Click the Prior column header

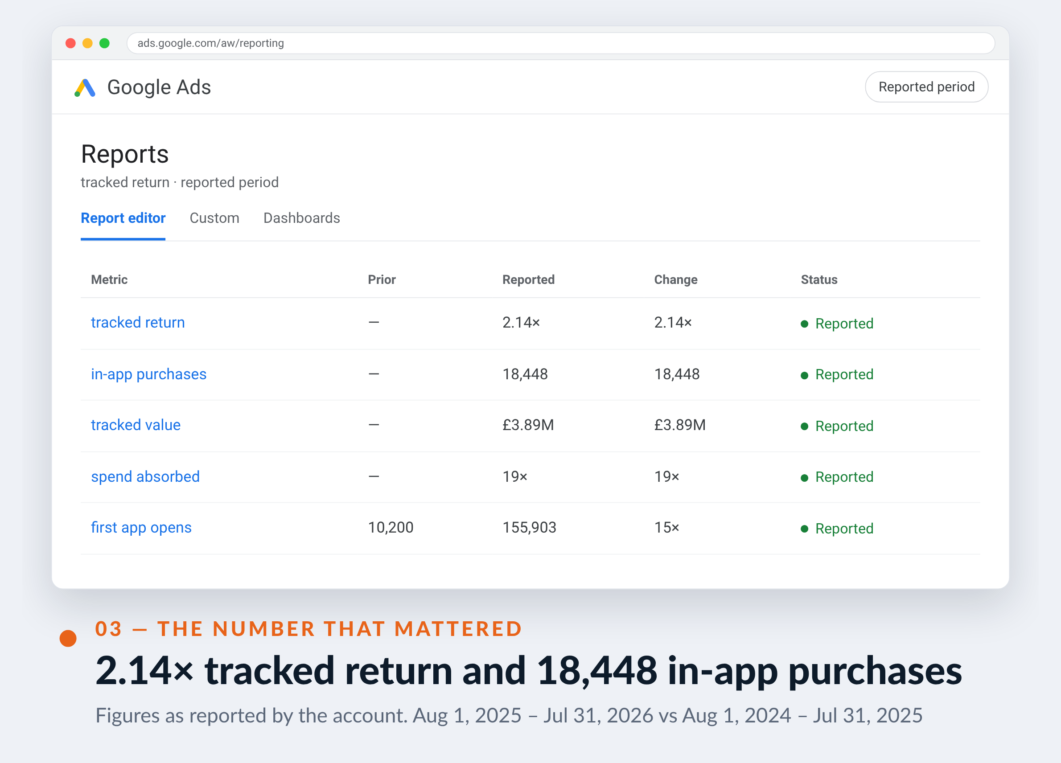pyautogui.click(x=382, y=280)
